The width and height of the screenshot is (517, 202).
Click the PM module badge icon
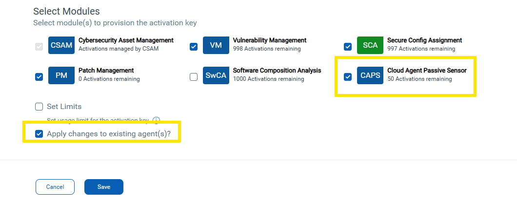(x=61, y=75)
